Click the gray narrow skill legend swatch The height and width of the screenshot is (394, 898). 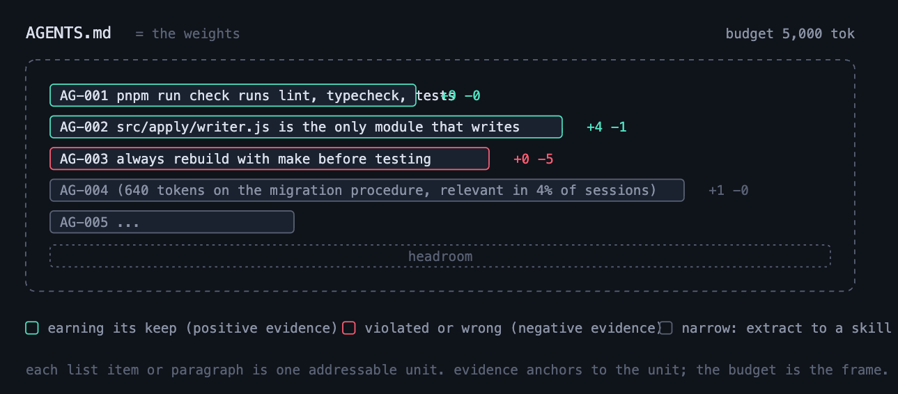point(666,328)
